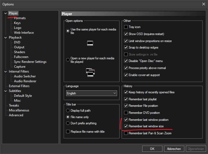Toggle Disable "Open Disc" menu checkbox
The image size is (208, 154).
pyautogui.click(x=126, y=61)
